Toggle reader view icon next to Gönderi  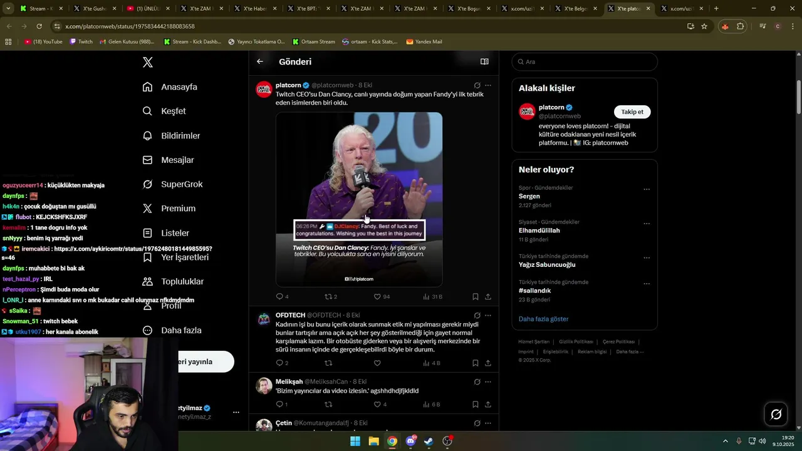(484, 61)
